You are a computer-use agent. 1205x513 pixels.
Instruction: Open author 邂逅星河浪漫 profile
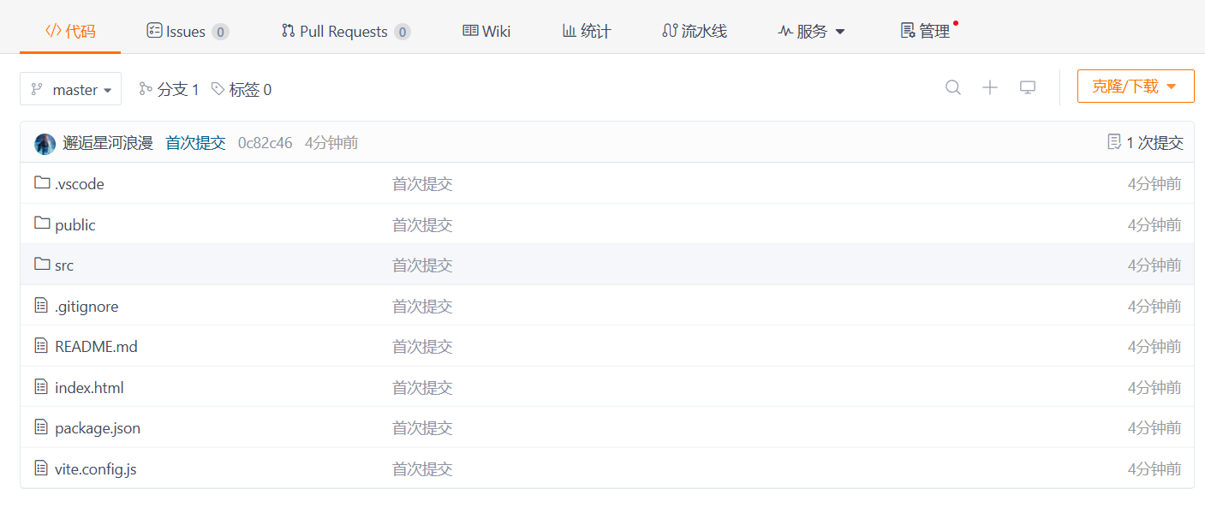[108, 143]
